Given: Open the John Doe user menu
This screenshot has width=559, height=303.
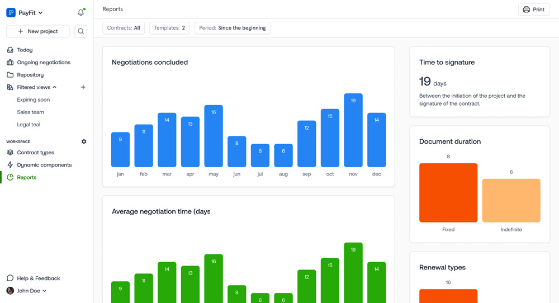Looking at the screenshot, I should (x=27, y=291).
